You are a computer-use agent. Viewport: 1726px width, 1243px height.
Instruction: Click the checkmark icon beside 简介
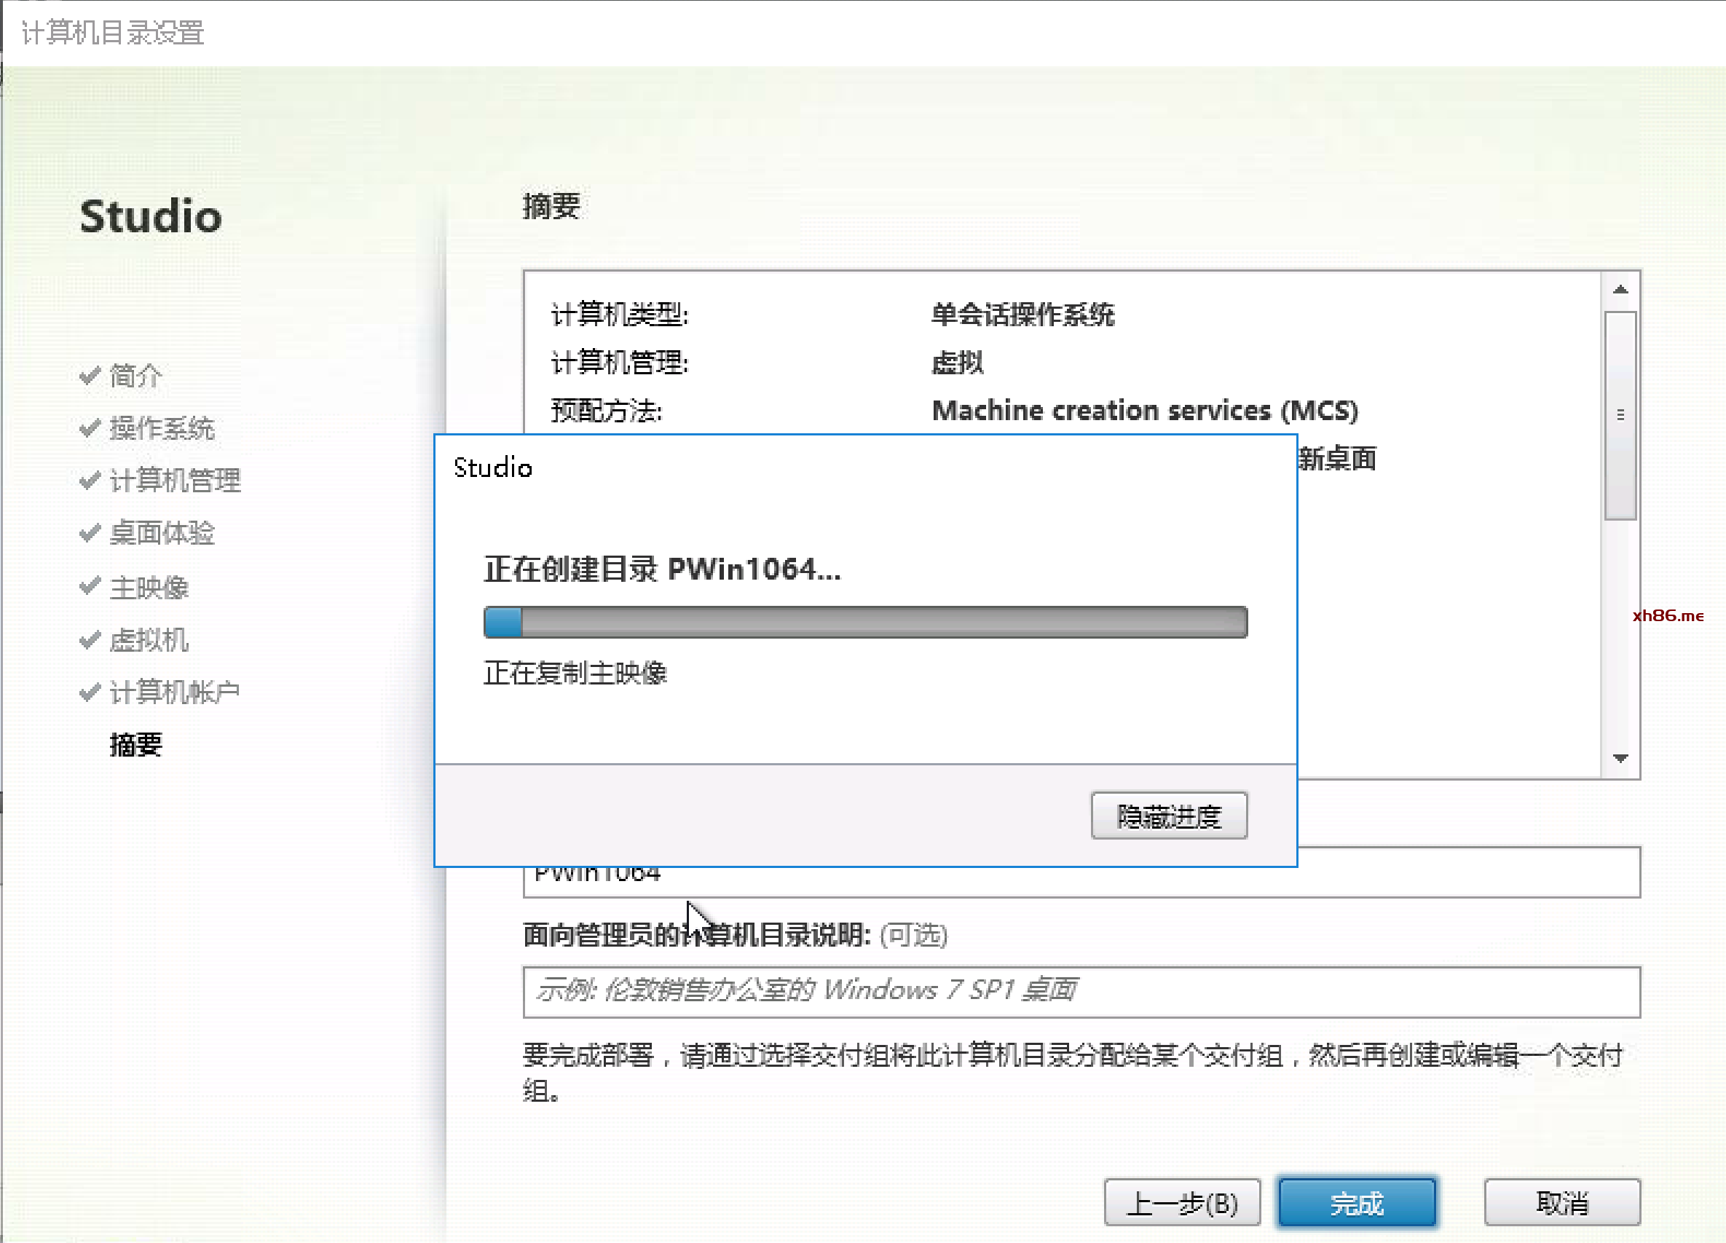(90, 375)
